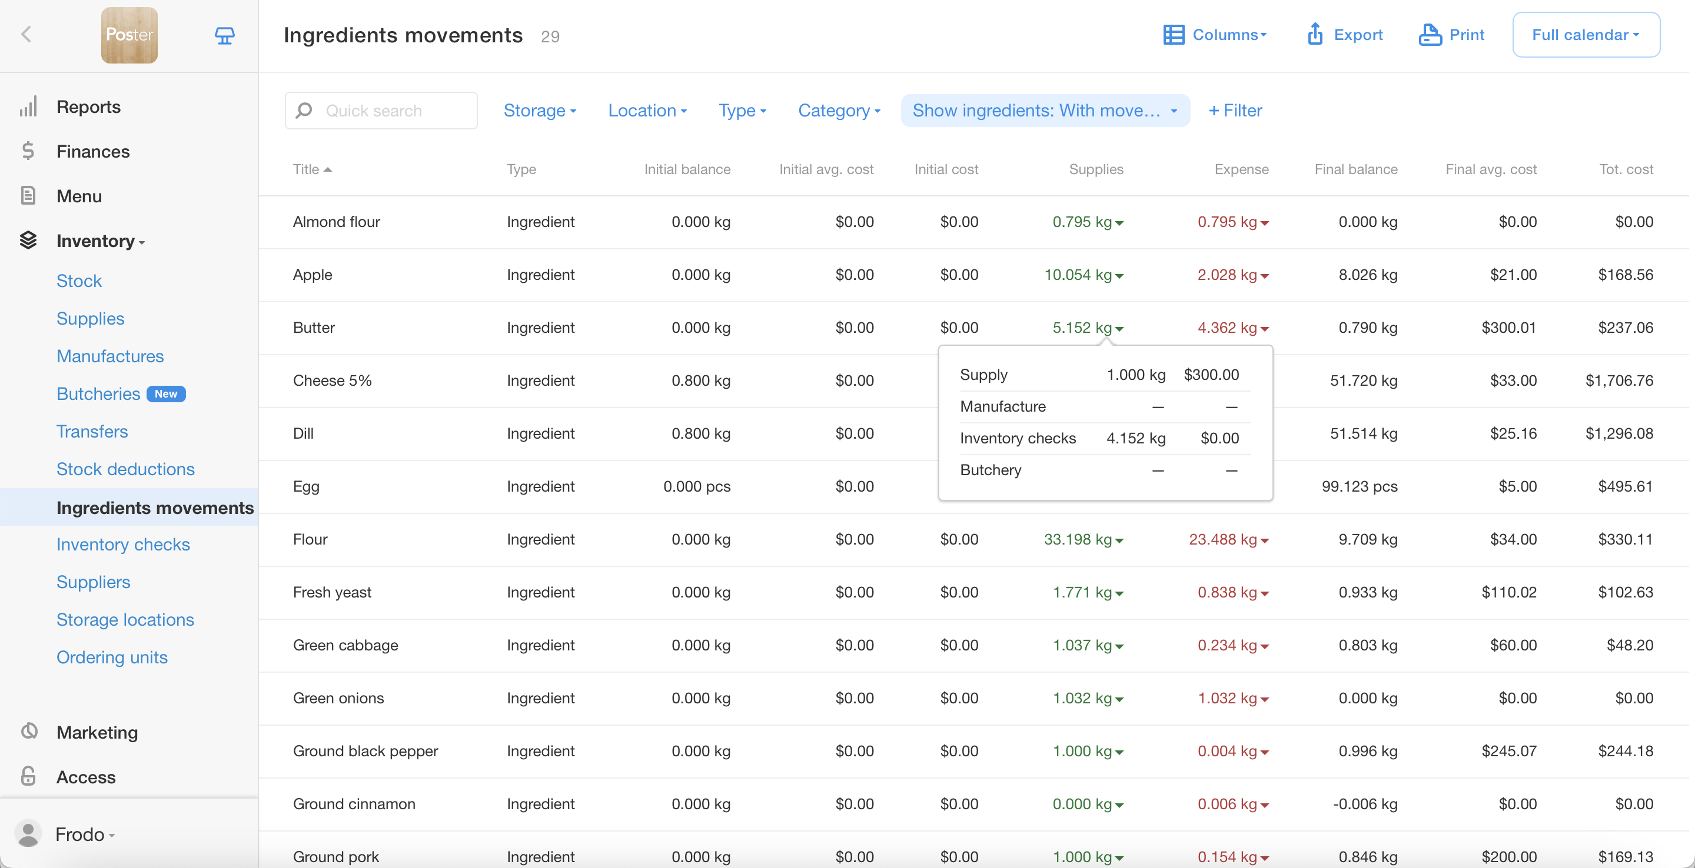
Task: Open the Storage filter dropdown
Action: pyautogui.click(x=540, y=111)
